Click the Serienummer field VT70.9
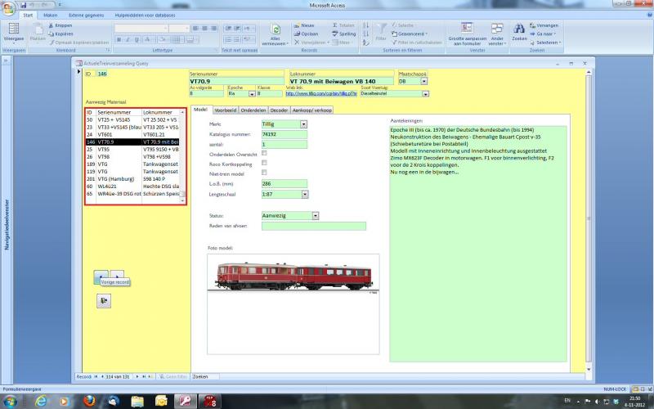The width and height of the screenshot is (654, 409). coord(236,81)
